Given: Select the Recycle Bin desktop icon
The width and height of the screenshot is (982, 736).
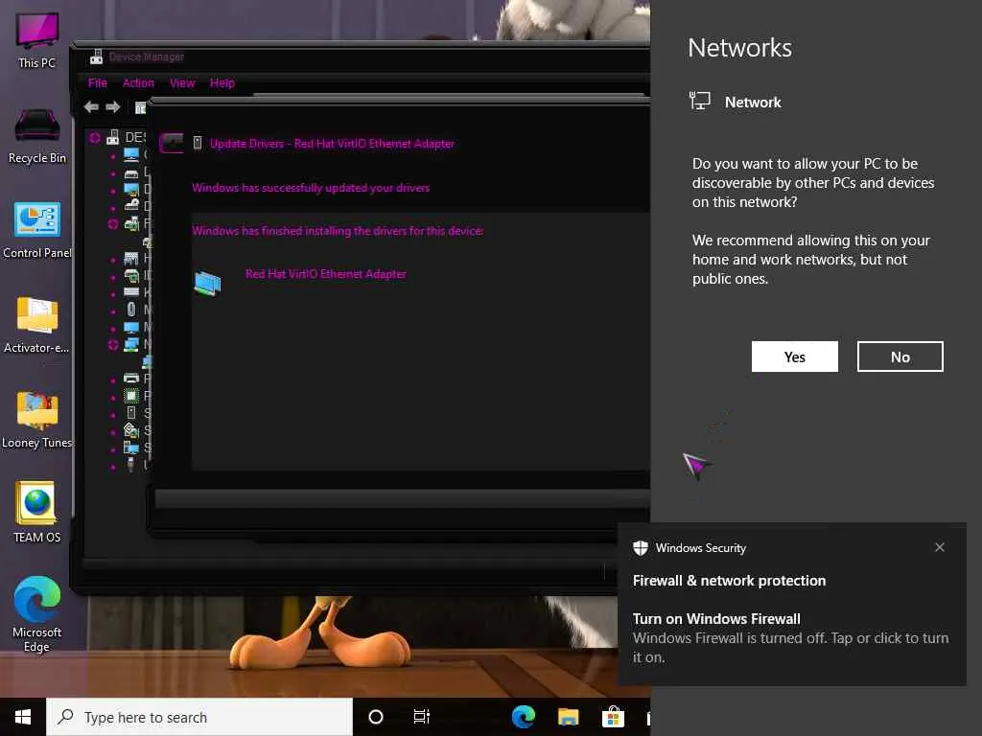Looking at the screenshot, I should (37, 136).
